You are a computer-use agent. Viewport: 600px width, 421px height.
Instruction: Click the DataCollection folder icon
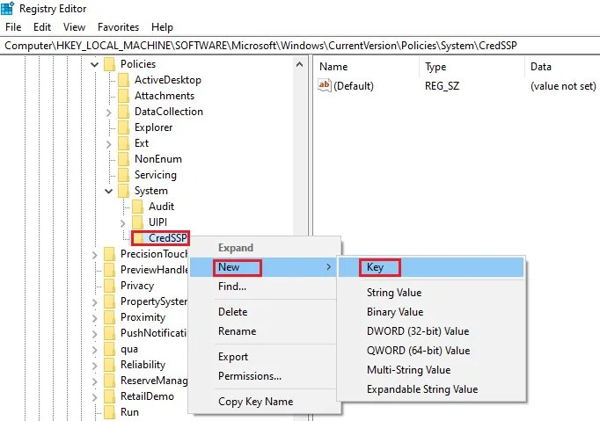(x=123, y=112)
